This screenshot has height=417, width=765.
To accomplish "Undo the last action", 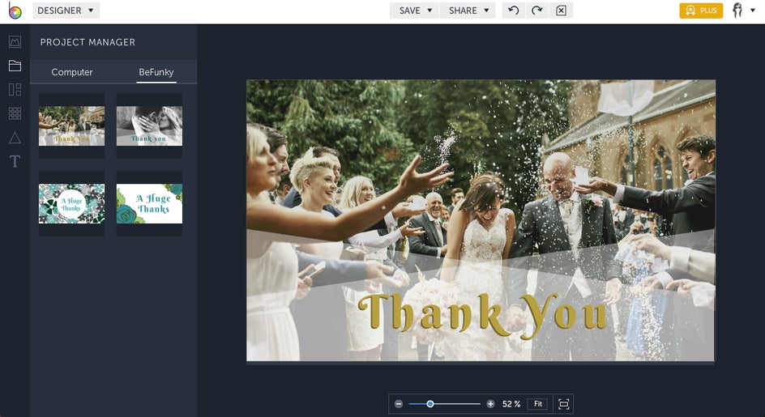I will point(513,11).
